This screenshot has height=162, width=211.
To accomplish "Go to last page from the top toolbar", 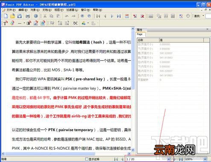I will coord(119,16).
